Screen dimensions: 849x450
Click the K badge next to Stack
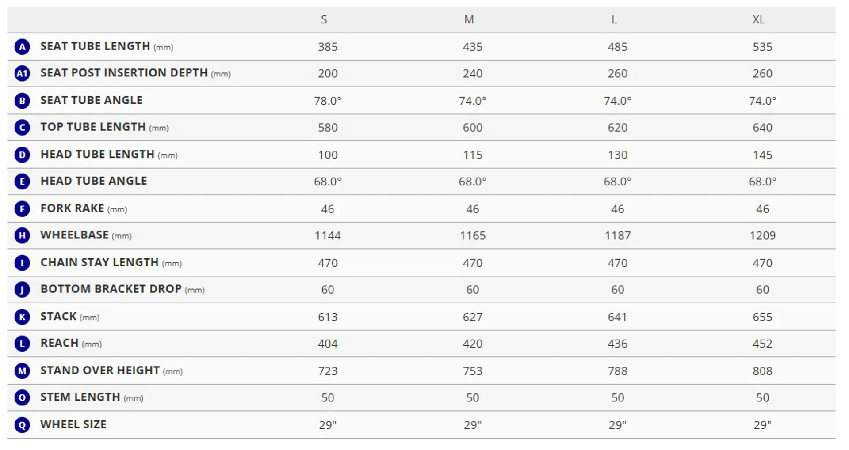[22, 317]
